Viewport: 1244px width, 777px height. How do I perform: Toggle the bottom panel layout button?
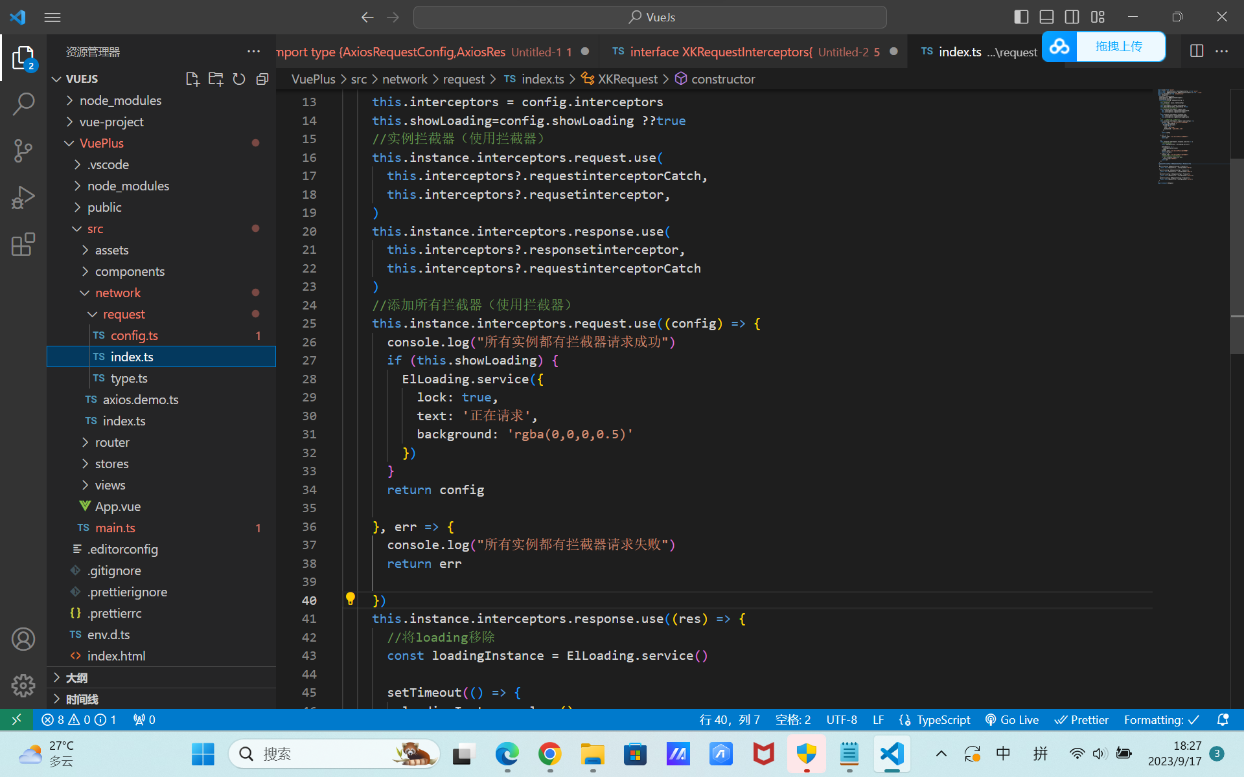click(1046, 17)
